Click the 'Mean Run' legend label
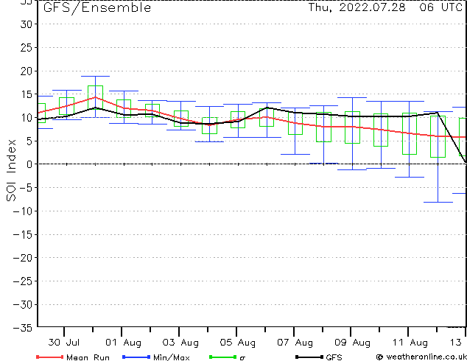 tap(88, 357)
